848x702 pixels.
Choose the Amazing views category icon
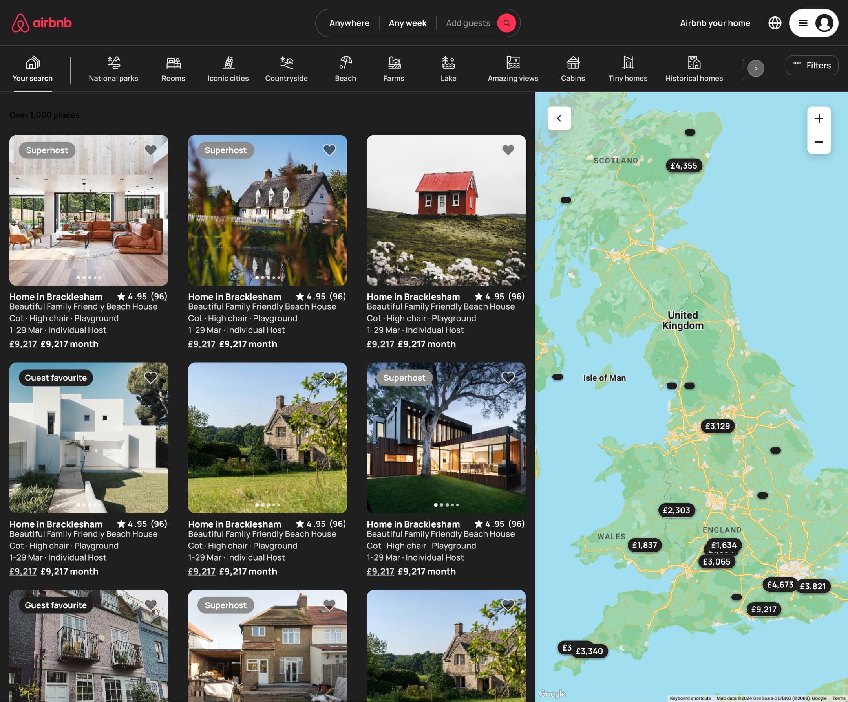tap(513, 62)
